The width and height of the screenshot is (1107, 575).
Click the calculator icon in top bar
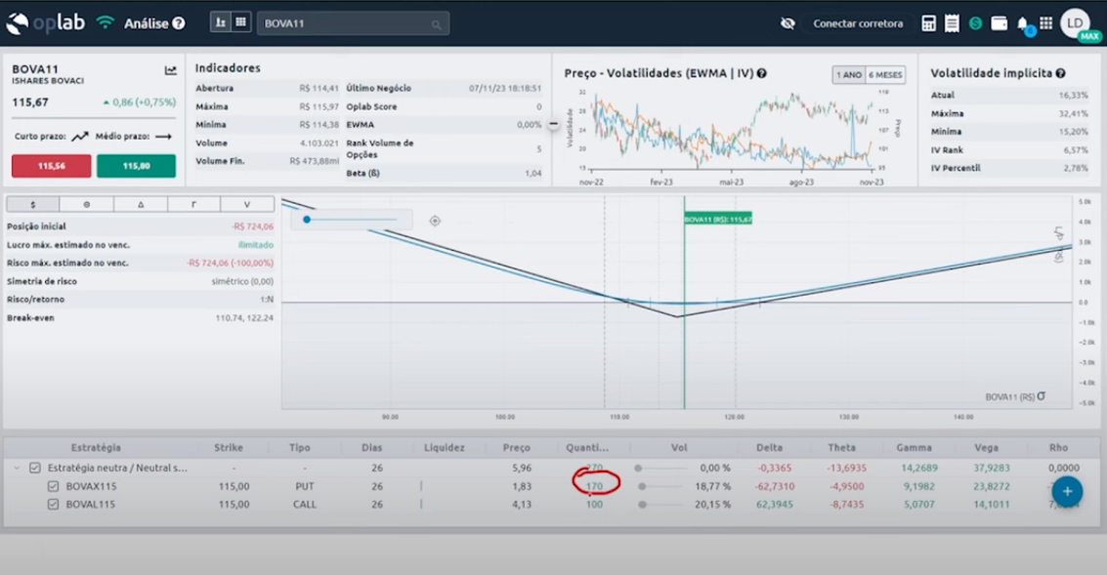928,23
